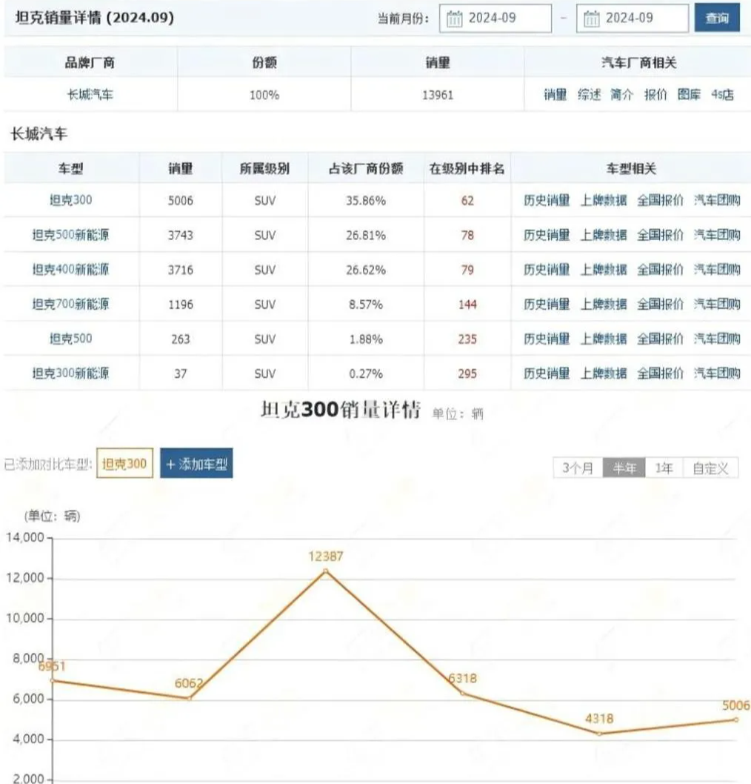
Task: View 全国报价 for the 坦克500 row
Action: tap(660, 339)
